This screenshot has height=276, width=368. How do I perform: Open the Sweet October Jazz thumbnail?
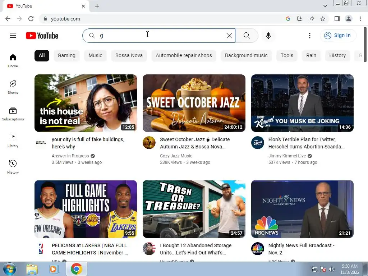tap(194, 103)
